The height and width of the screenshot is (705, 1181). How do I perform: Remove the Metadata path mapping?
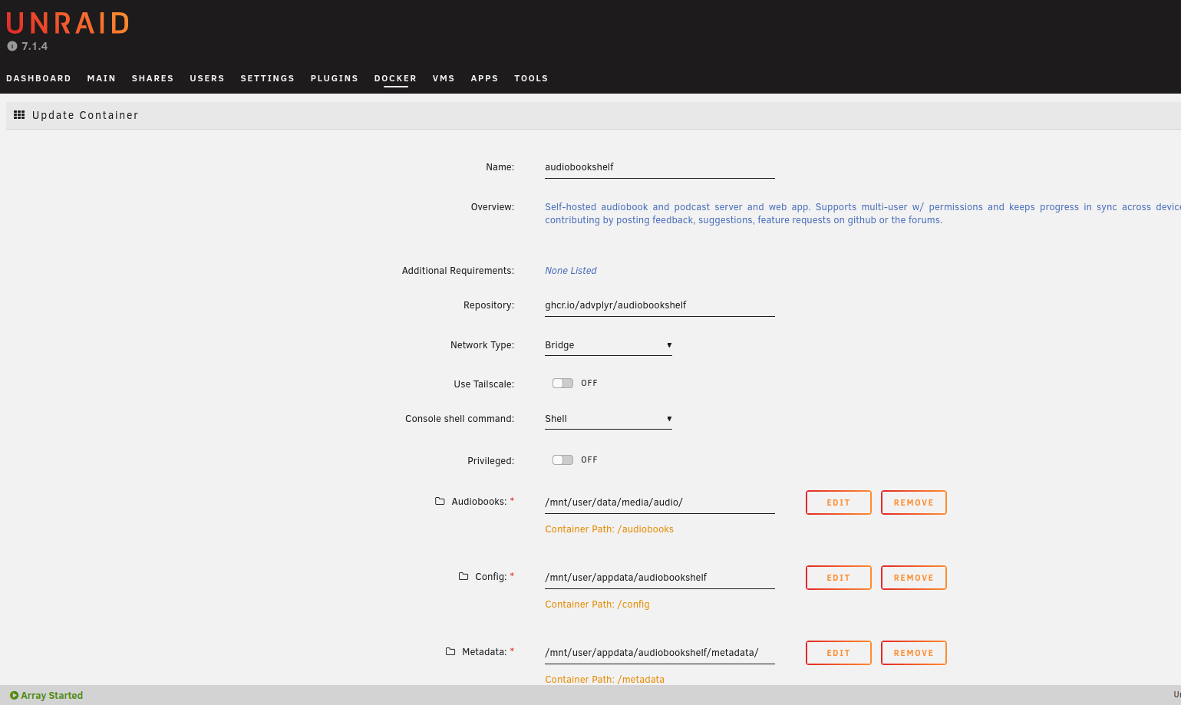[914, 653]
